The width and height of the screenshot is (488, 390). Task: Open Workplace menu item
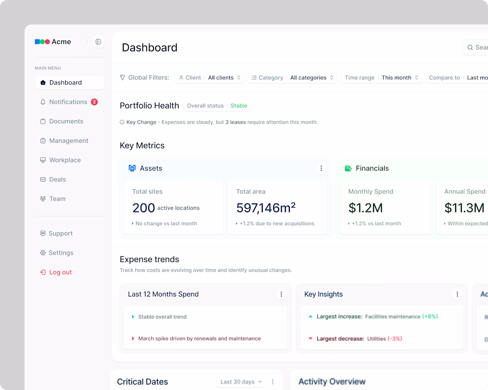[x=69, y=160]
